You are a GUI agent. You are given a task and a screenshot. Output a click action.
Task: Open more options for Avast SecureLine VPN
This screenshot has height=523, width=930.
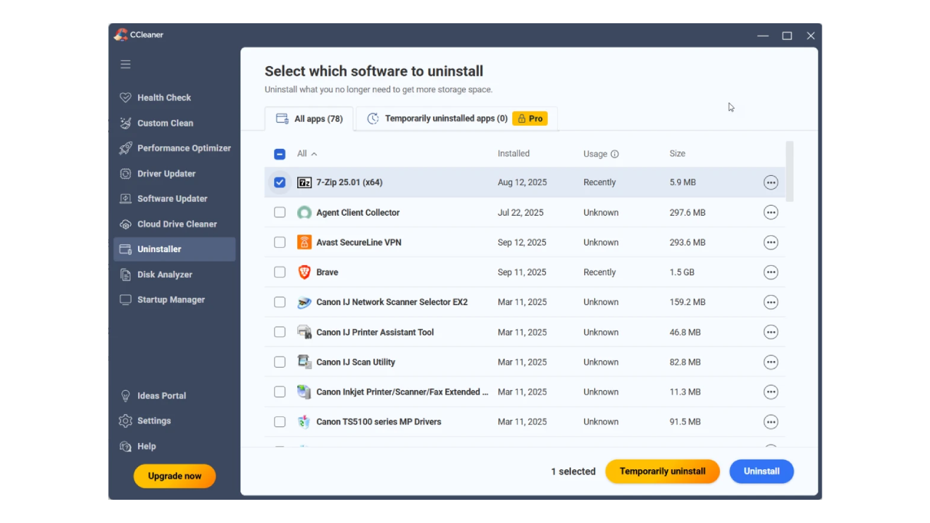(771, 243)
